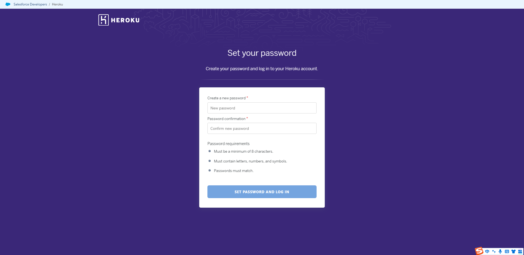
Task: Activate the IME microphone voice input
Action: (500, 251)
